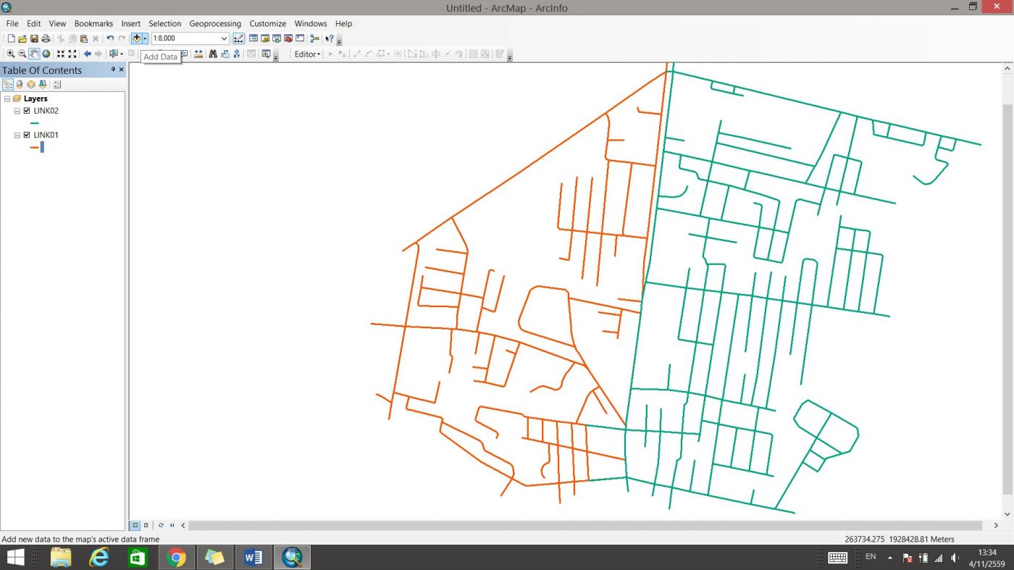Viewport: 1014px width, 570px height.
Task: Open Microsoft Word from the taskbar
Action: tap(253, 557)
